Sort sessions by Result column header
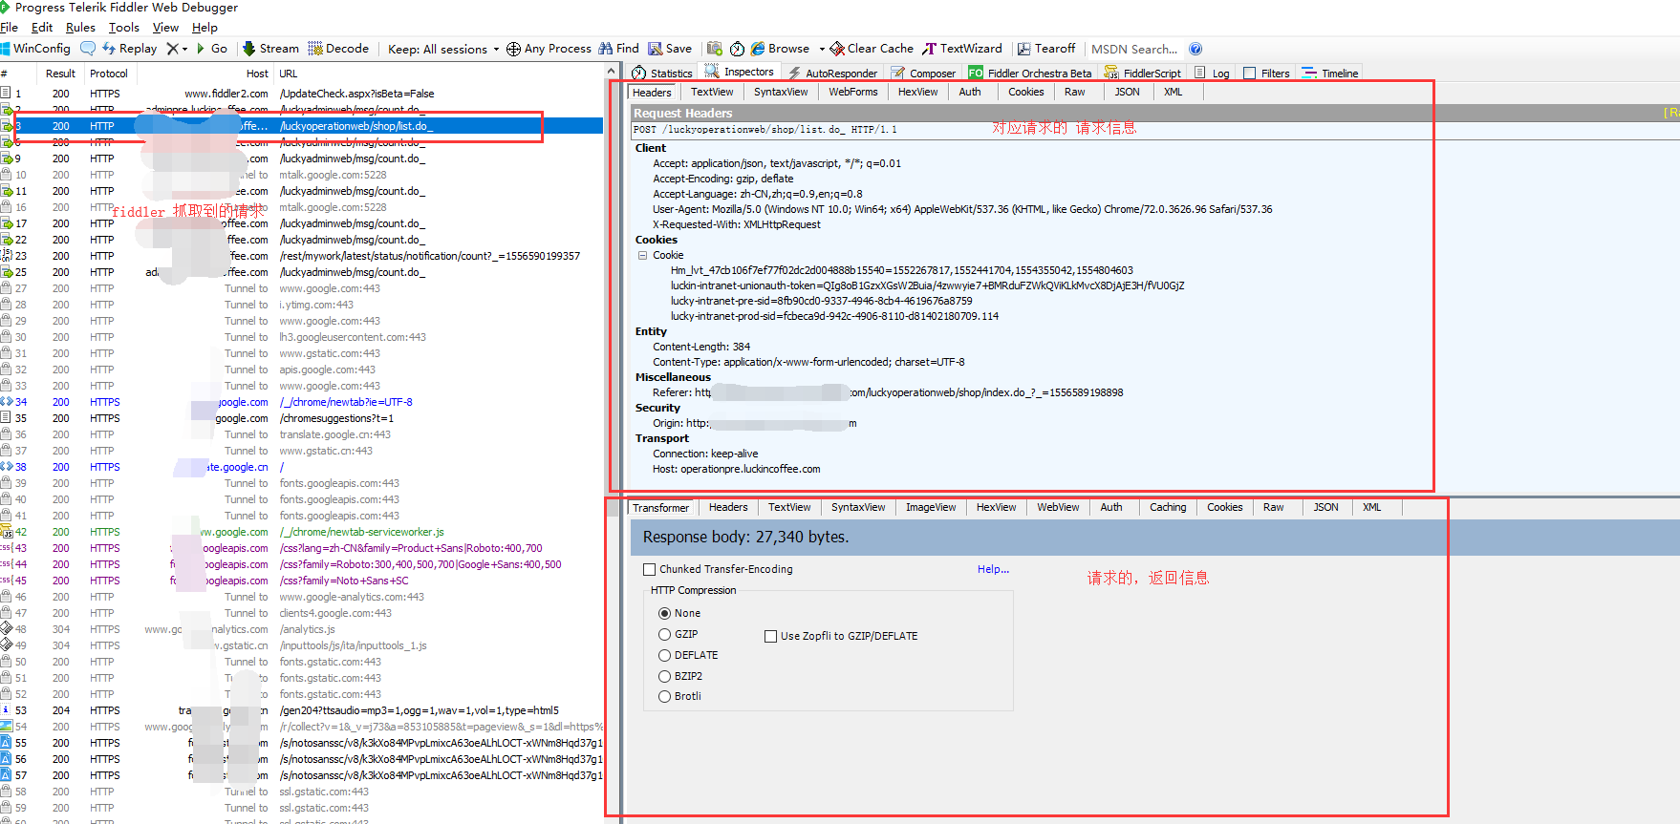The image size is (1680, 824). (x=60, y=74)
